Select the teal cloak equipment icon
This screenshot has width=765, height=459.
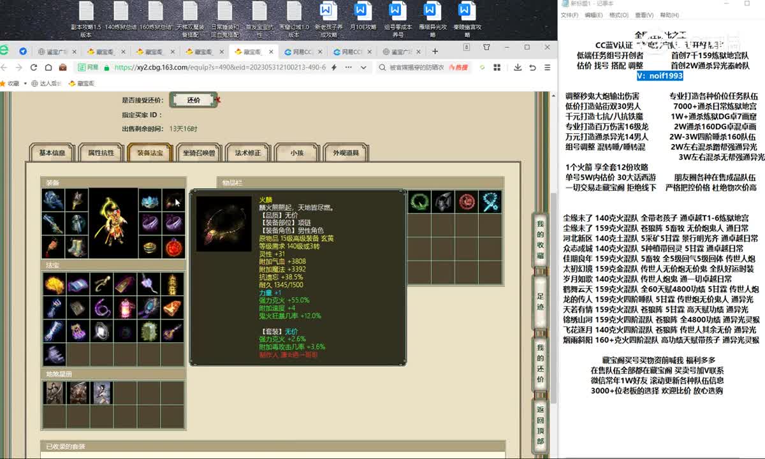coord(76,223)
